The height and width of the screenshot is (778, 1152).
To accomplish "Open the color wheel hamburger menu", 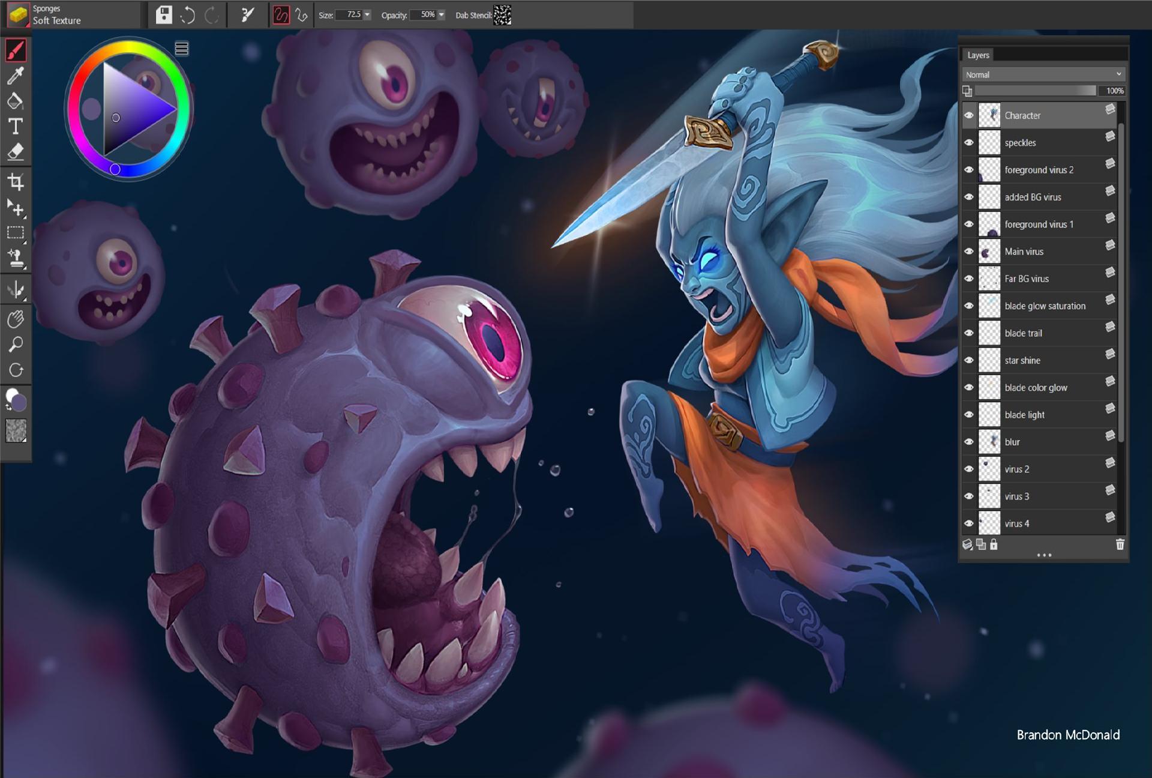I will pos(182,49).
